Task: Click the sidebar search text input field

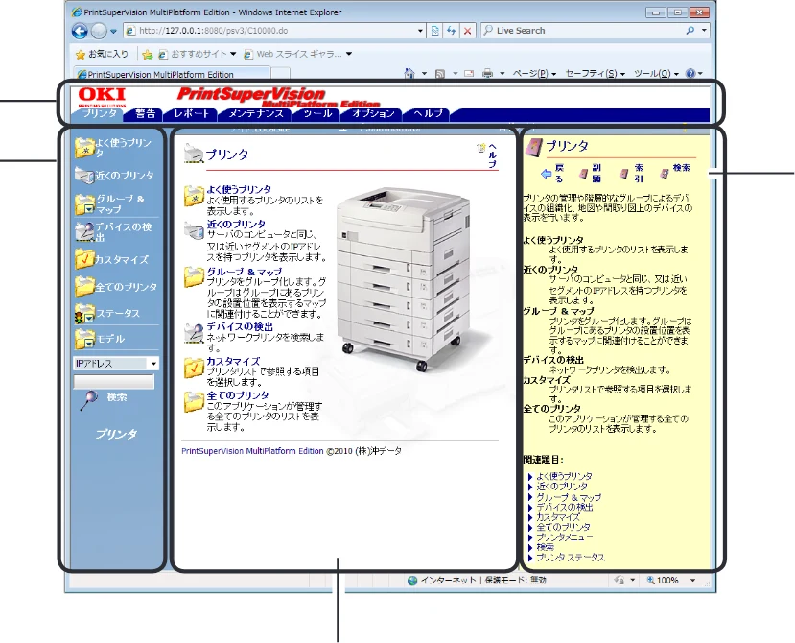Action: coord(113,382)
